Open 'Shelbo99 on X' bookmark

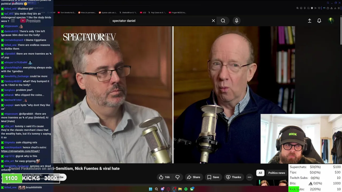click(128, 13)
